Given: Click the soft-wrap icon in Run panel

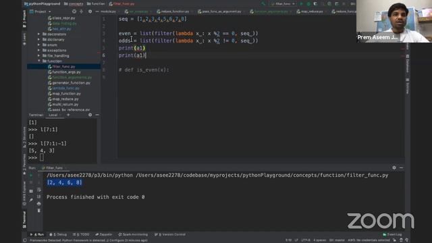Looking at the screenshot, I should coord(39,190).
